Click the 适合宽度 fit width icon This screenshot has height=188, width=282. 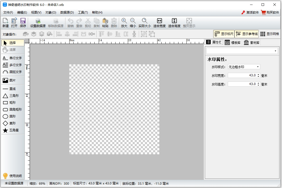[159, 23]
